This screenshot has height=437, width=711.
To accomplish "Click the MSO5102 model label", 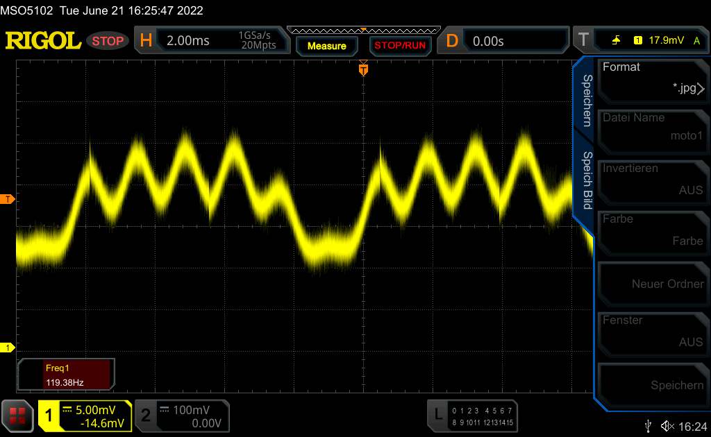I will (x=26, y=10).
